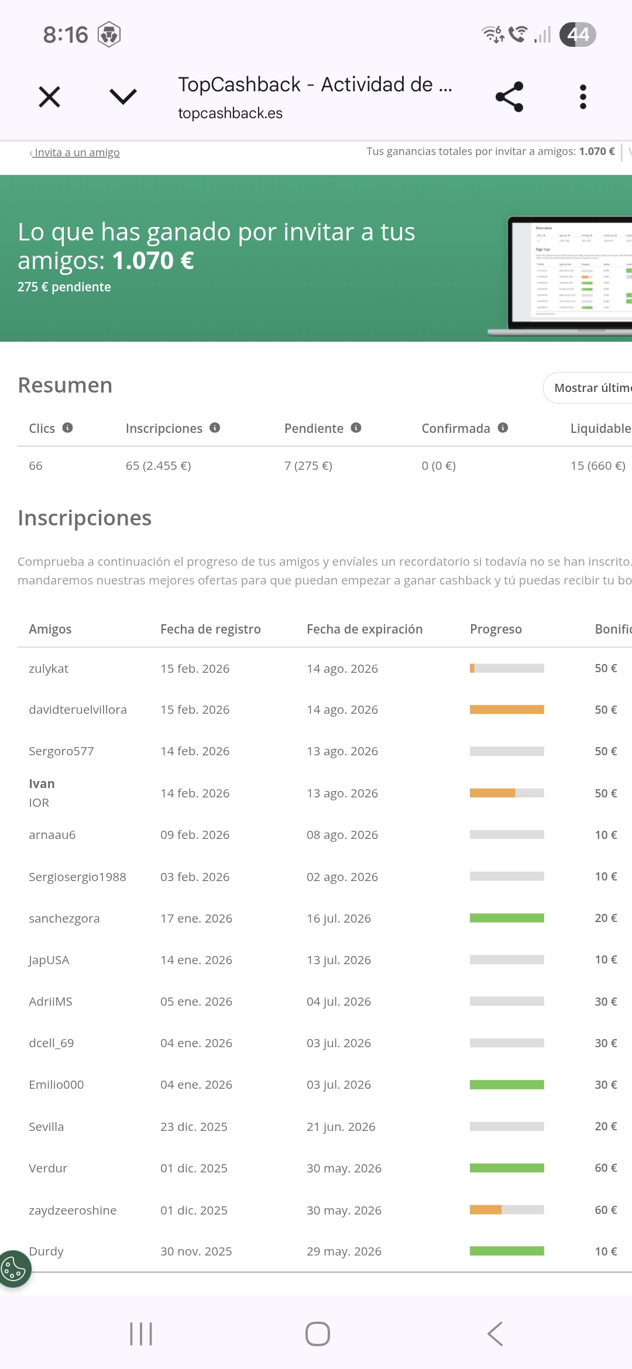Tap the share icon in browser bar
The height and width of the screenshot is (1369, 632).
509,97
